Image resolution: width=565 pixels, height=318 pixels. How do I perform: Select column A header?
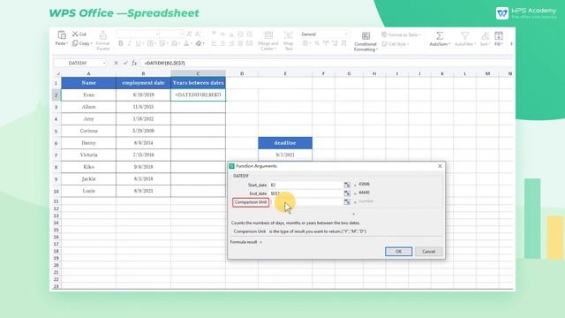pyautogui.click(x=88, y=73)
